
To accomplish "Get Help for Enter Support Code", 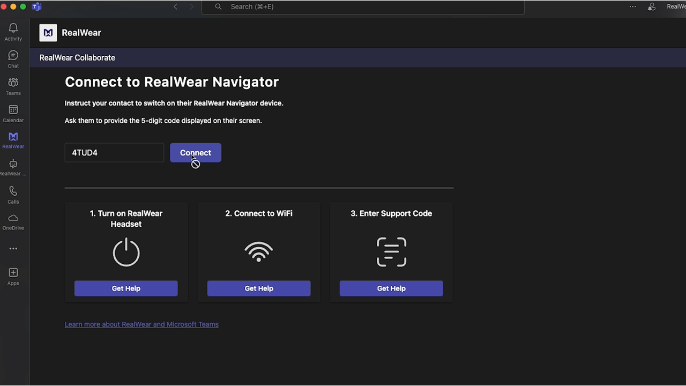I will [391, 288].
